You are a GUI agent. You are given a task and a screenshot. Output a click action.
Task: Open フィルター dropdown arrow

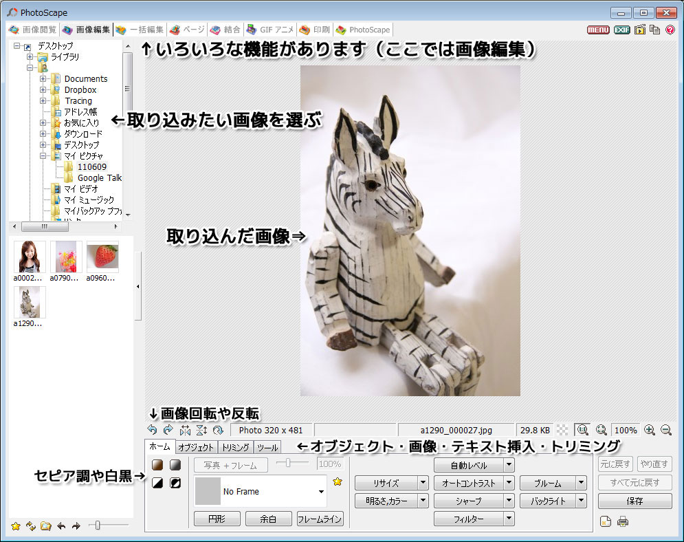tap(509, 519)
